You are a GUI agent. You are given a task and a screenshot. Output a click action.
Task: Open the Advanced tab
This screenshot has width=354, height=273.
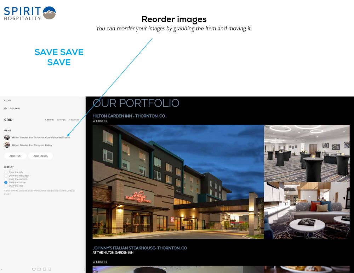pos(74,120)
